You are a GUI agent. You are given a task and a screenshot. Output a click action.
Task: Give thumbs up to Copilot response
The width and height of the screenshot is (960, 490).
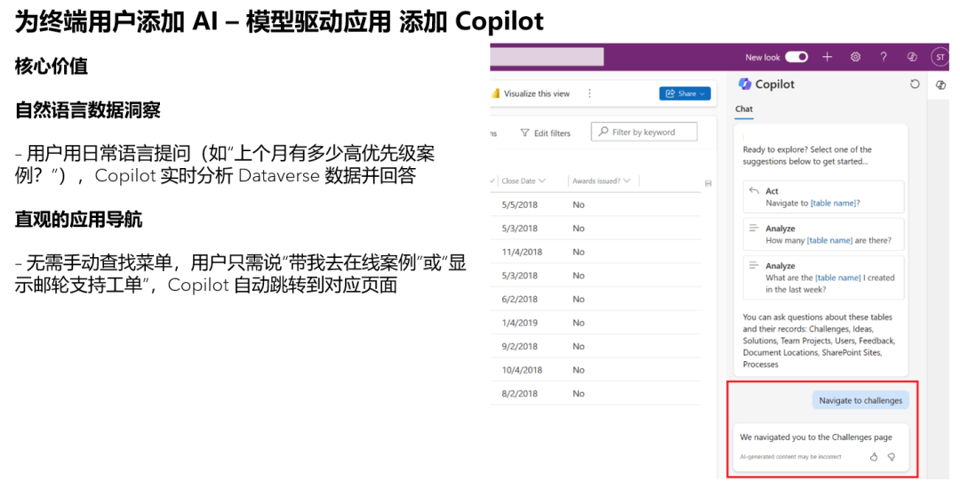pos(874,457)
